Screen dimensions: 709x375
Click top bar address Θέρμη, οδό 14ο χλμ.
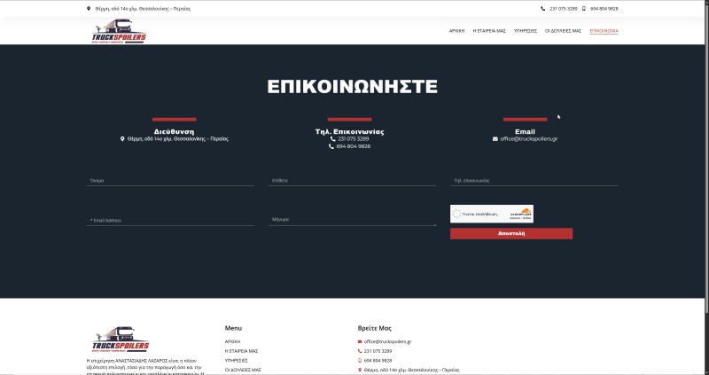pyautogui.click(x=143, y=9)
